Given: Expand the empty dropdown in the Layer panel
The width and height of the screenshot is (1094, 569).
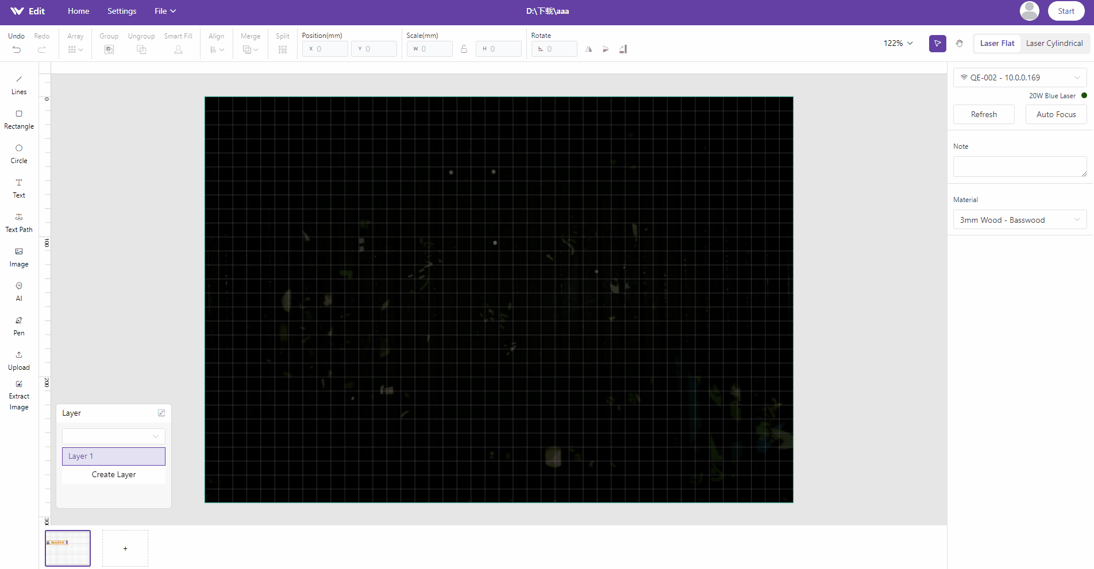Looking at the screenshot, I should 114,436.
